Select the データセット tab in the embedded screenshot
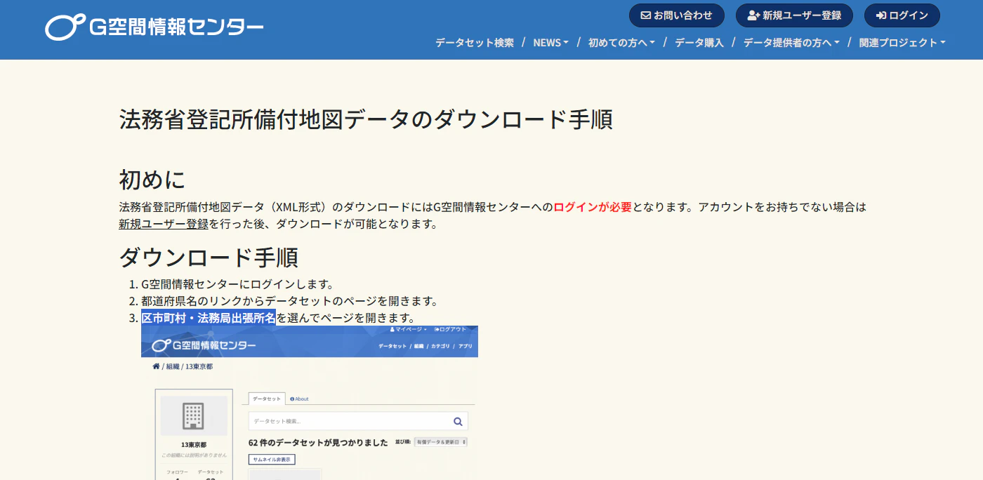Viewport: 983px width, 480px height. (267, 399)
